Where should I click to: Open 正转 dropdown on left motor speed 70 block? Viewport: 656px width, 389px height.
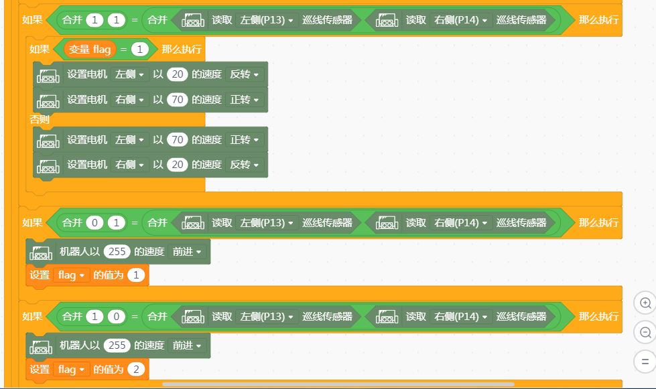tap(245, 139)
